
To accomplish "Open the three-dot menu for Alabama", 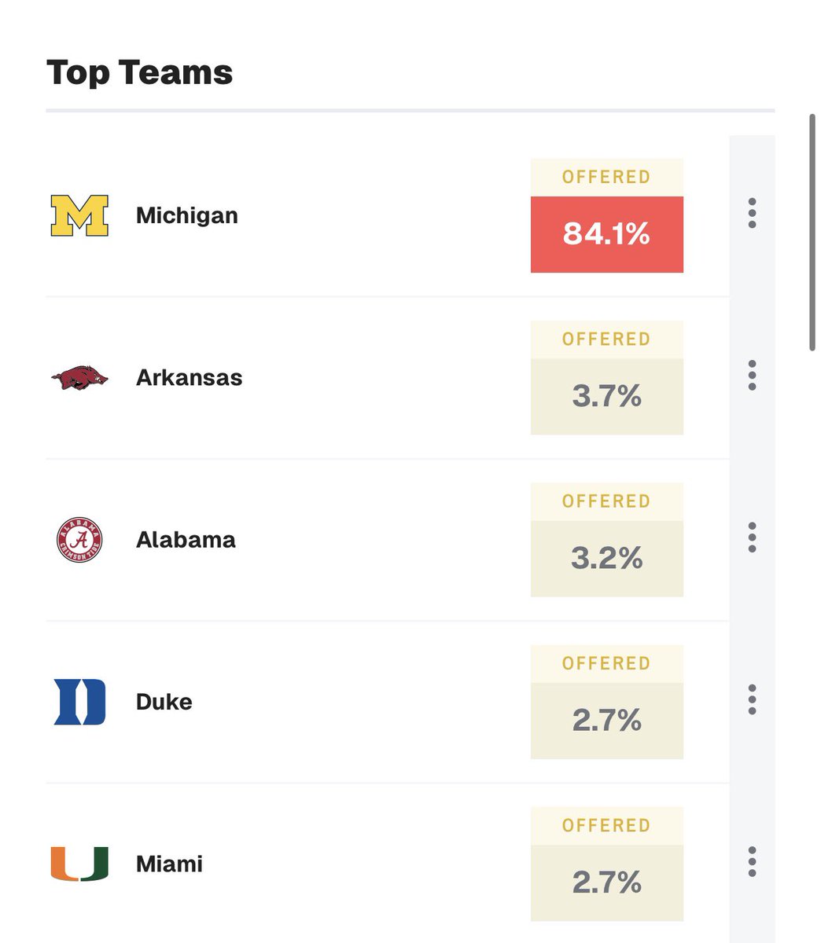I will pyautogui.click(x=753, y=538).
